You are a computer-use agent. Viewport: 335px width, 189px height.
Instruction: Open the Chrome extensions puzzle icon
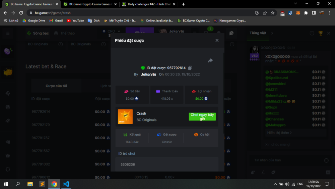tap(306, 13)
